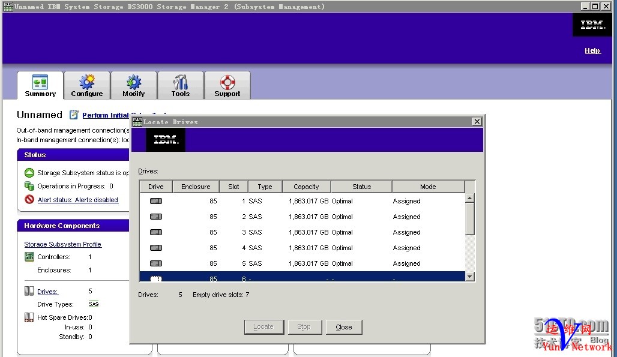Sort by the Drive column header
This screenshot has width=617, height=357.
[156, 187]
